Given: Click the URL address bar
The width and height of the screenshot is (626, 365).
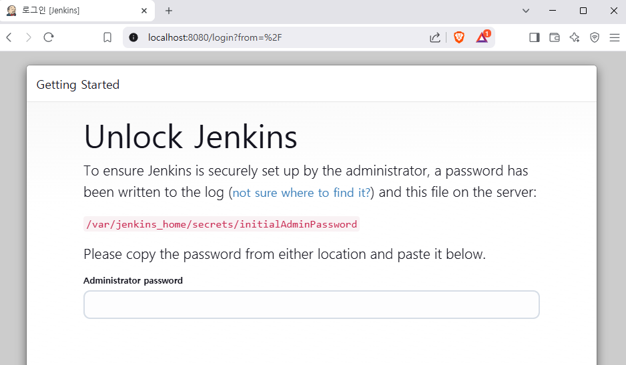Looking at the screenshot, I should pyautogui.click(x=280, y=37).
